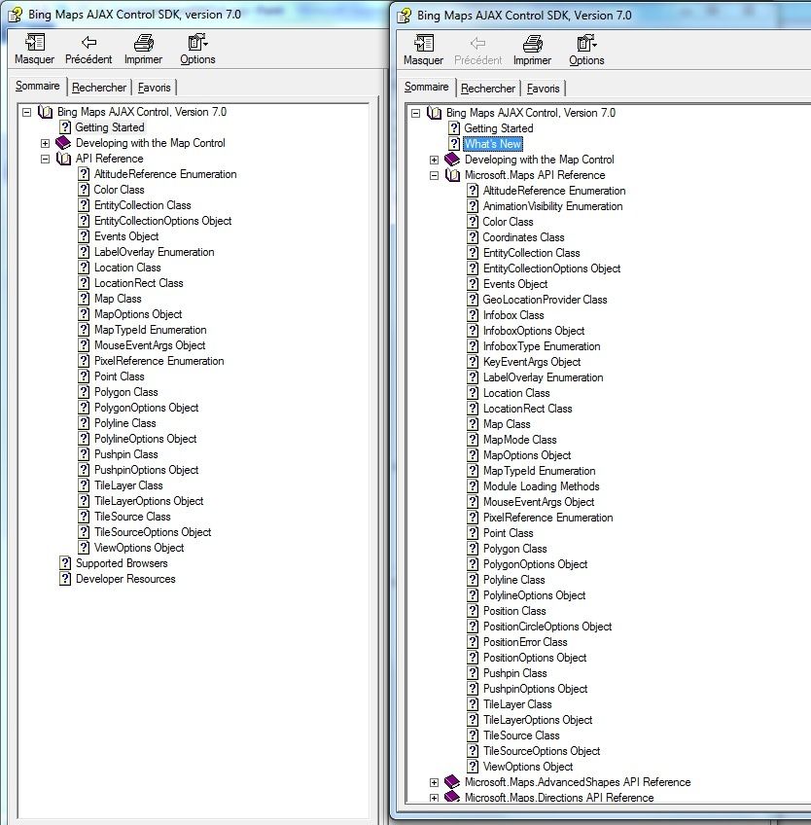Open InfoboxOptions Object topic
811x825 pixels.
click(x=534, y=331)
